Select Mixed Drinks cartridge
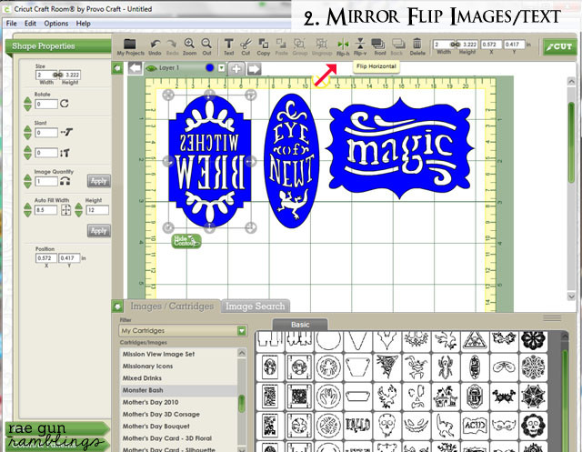The height and width of the screenshot is (452, 582). (179, 378)
